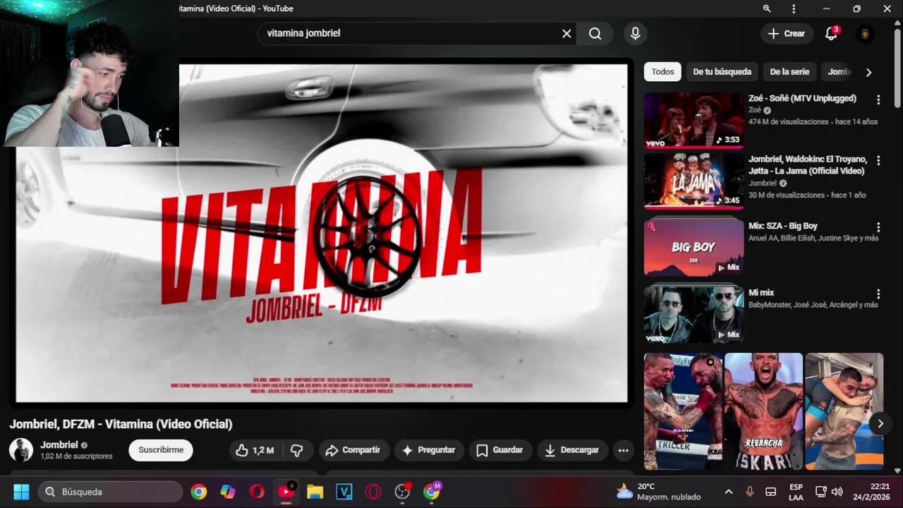Open the REVANCHA Short thumbnail
Screen dimensions: 903x508
click(x=763, y=411)
